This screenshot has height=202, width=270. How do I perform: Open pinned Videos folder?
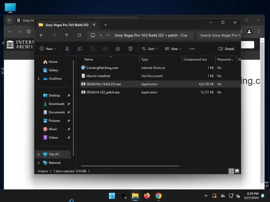point(53,138)
